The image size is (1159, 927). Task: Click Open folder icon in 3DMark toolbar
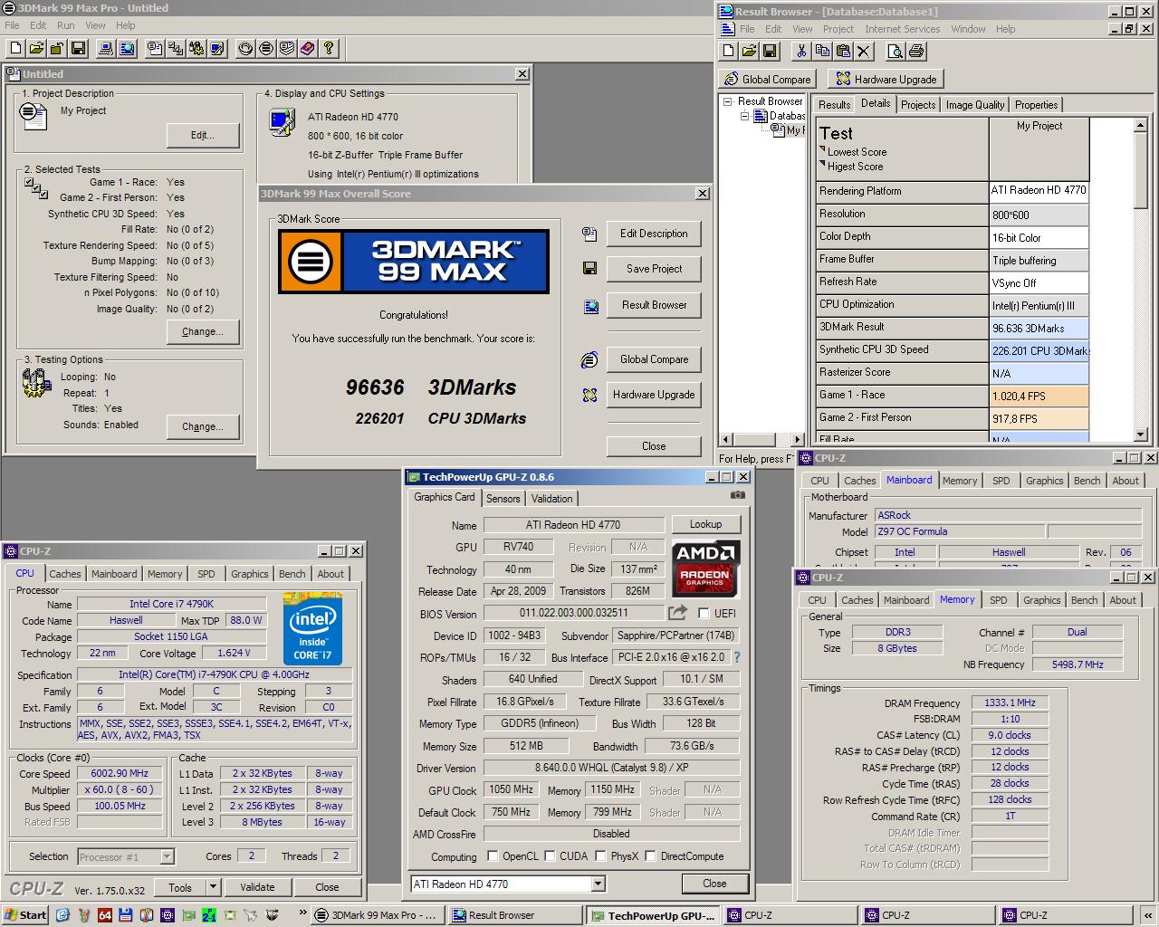point(36,49)
